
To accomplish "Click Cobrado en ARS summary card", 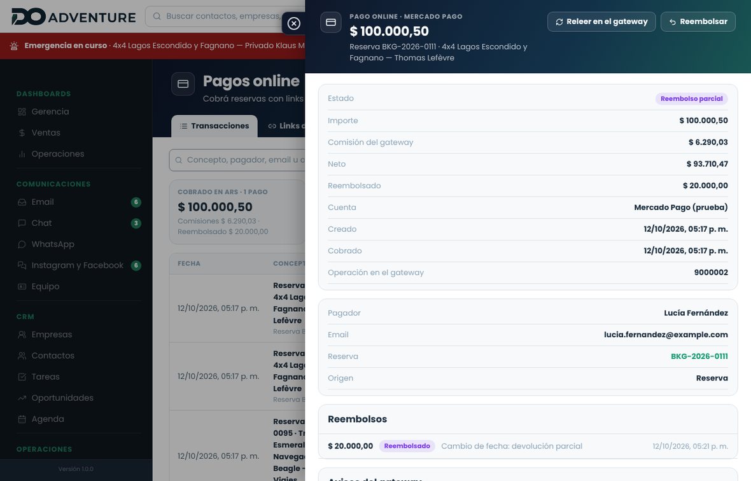I will click(237, 211).
